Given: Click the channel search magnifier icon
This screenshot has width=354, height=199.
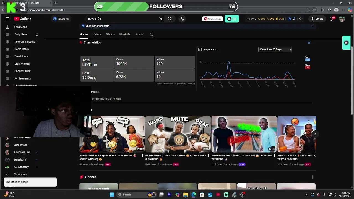Looking at the screenshot, I should (152, 34).
